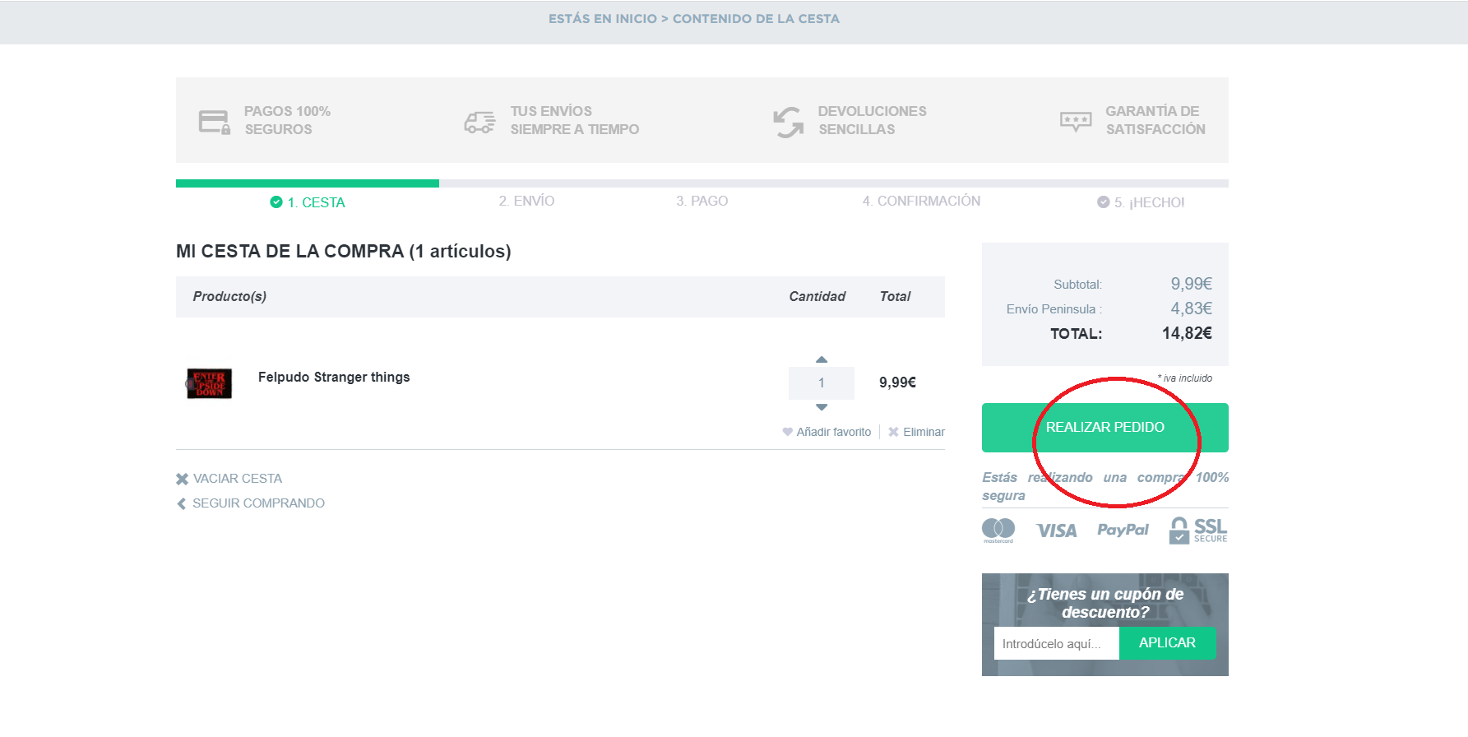Screen dimensions: 1468x737
Task: Open the Felpudo Stranger Things product thumbnail
Action: click(209, 383)
